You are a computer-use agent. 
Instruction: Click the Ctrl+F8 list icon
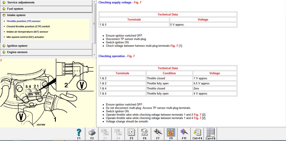click(x=210, y=133)
